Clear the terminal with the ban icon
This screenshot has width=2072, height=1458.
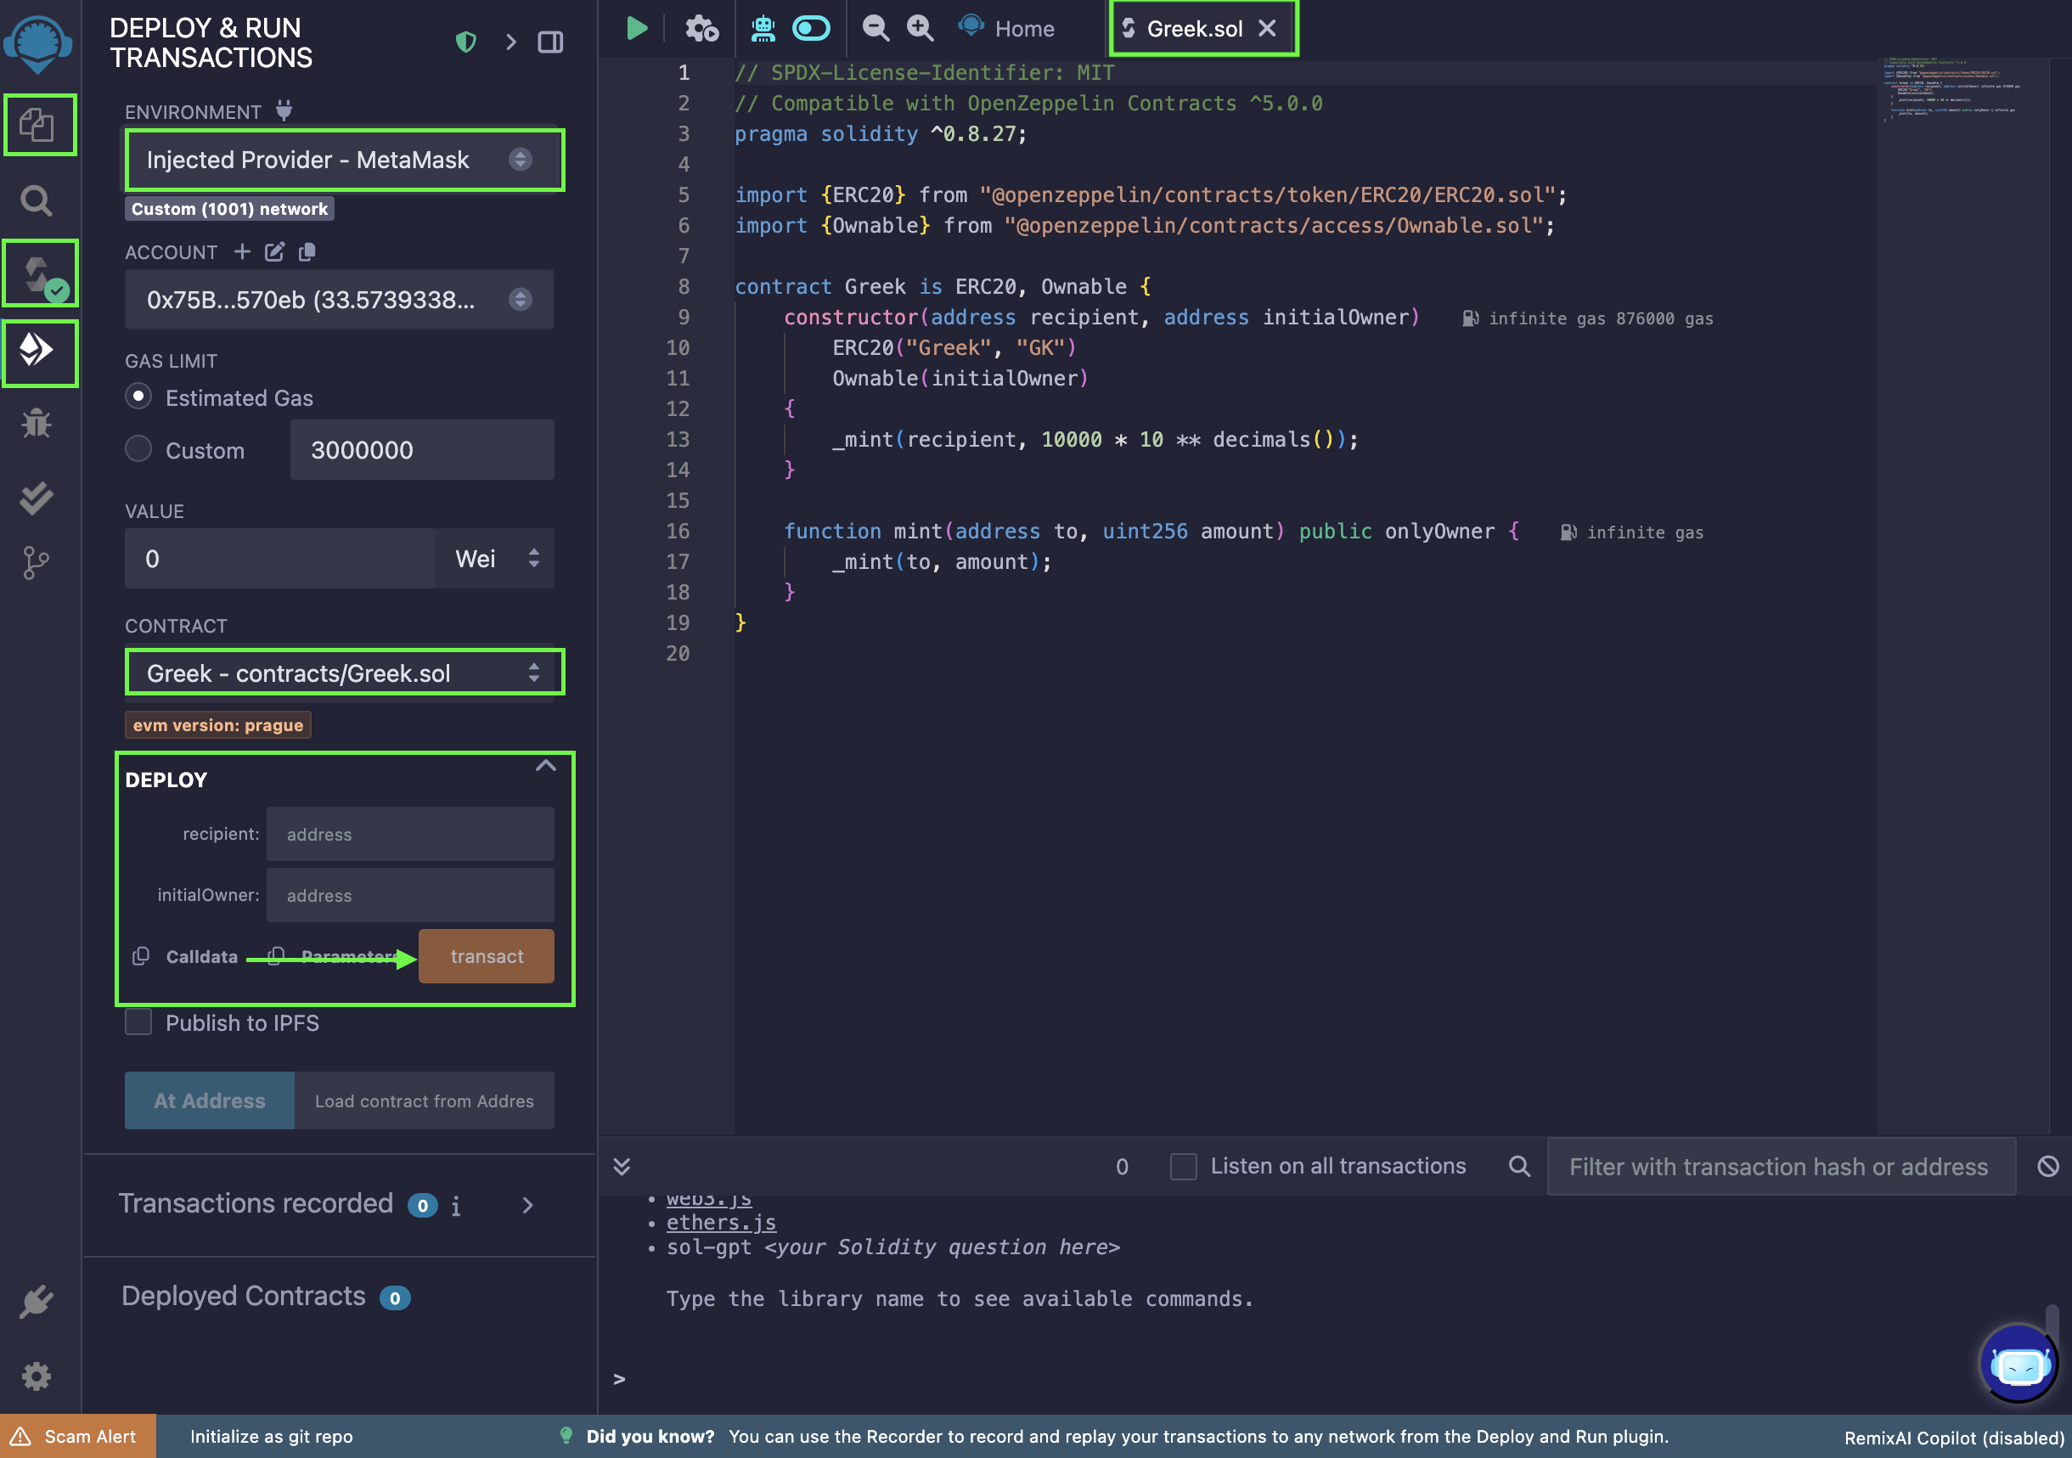tap(2047, 1167)
